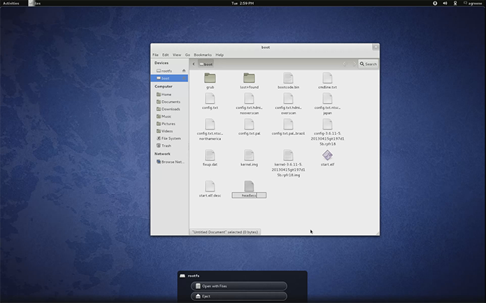Open the lost+found folder icon
Image resolution: width=486 pixels, height=303 pixels.
(x=249, y=78)
